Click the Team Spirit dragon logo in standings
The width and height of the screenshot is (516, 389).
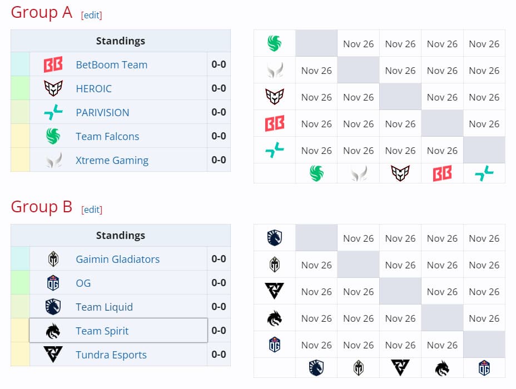click(53, 331)
